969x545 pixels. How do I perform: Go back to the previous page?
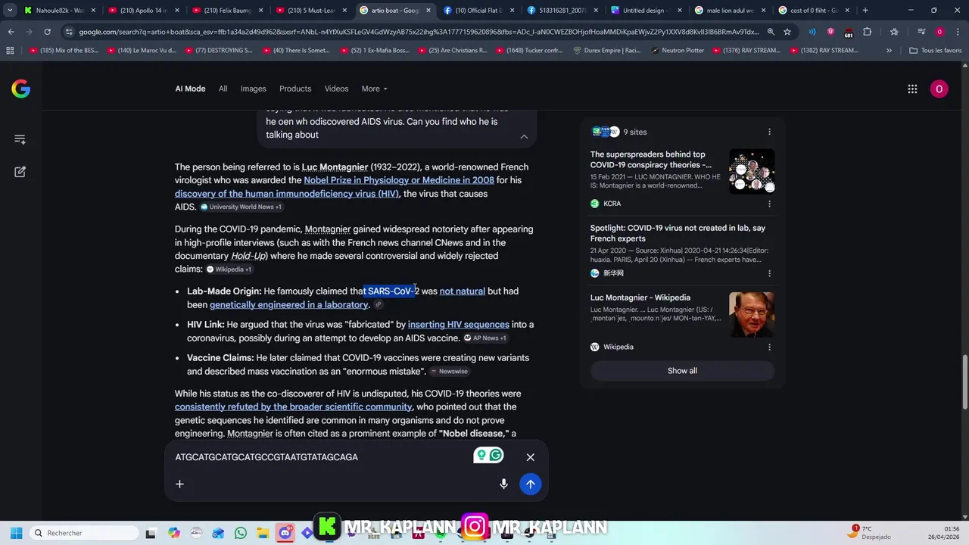[11, 32]
